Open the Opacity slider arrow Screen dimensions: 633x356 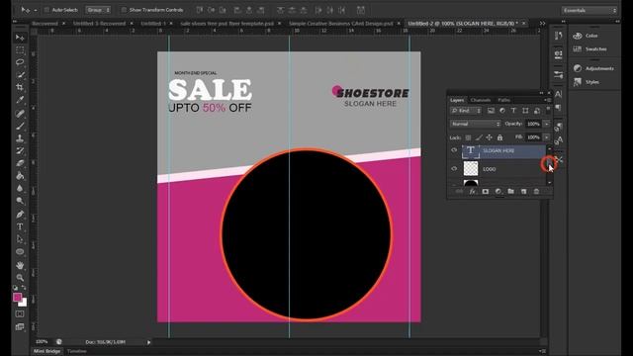pos(547,124)
